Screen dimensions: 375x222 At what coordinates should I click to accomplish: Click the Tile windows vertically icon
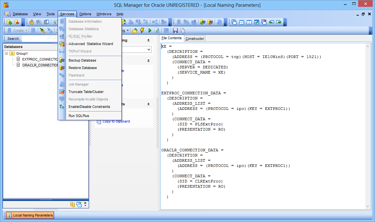coord(249,22)
